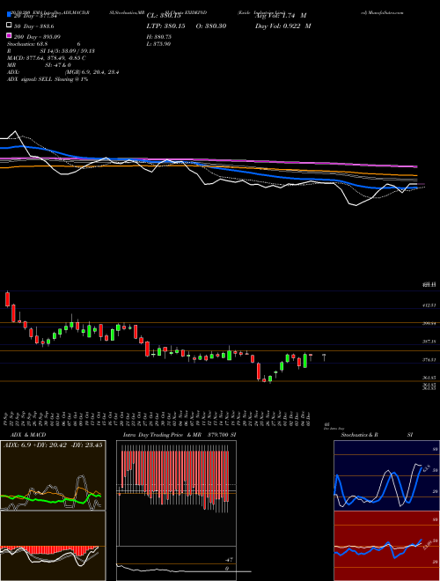Viewport: 440px width, 581px height.
Task: Select the '200 Day = 395.09' legend text
Action: click(37, 37)
